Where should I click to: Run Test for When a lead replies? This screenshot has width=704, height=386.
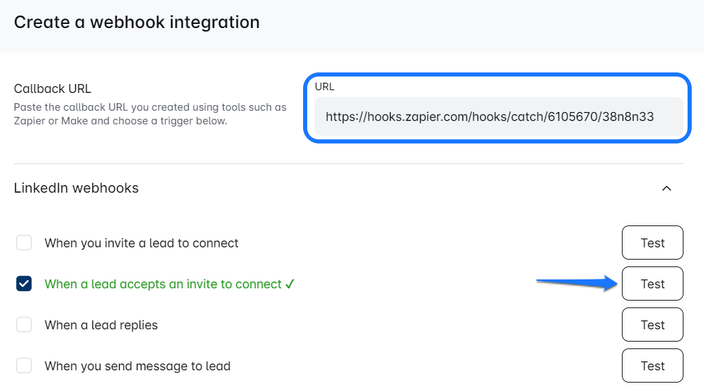(652, 325)
